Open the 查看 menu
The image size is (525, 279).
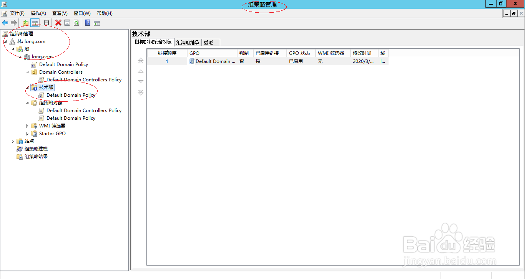pos(60,13)
